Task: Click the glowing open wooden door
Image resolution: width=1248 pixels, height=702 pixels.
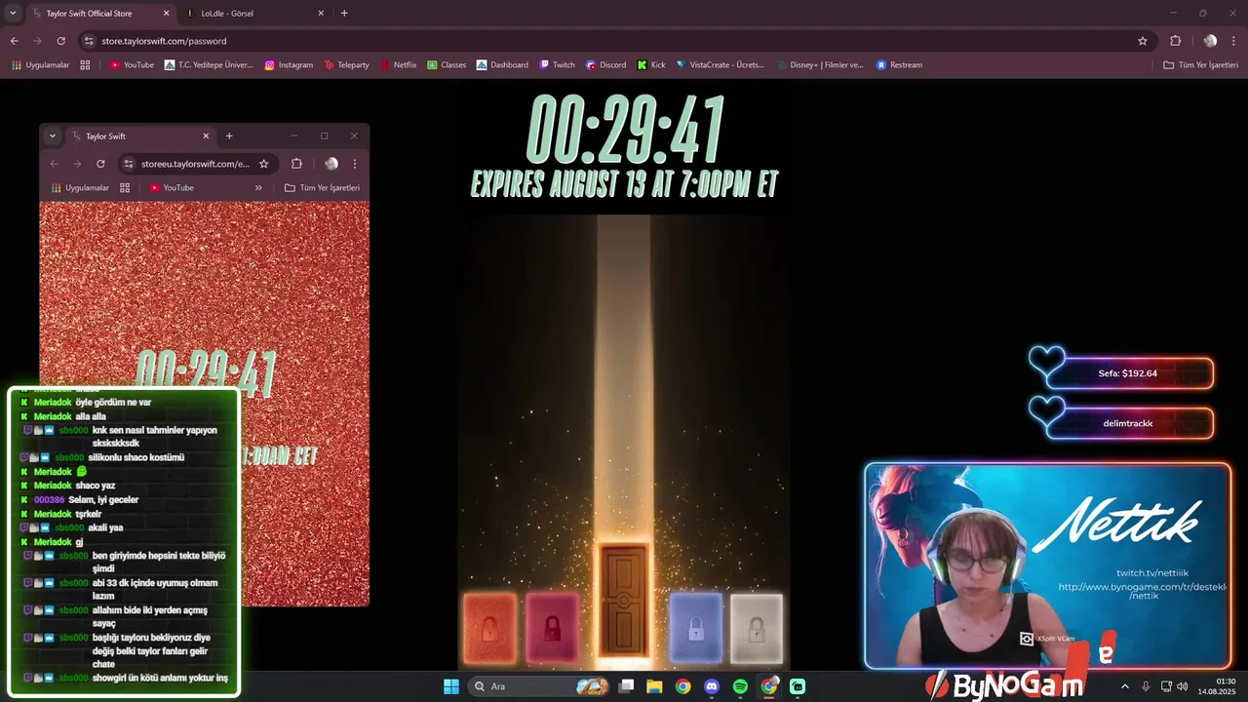Action: click(x=624, y=602)
